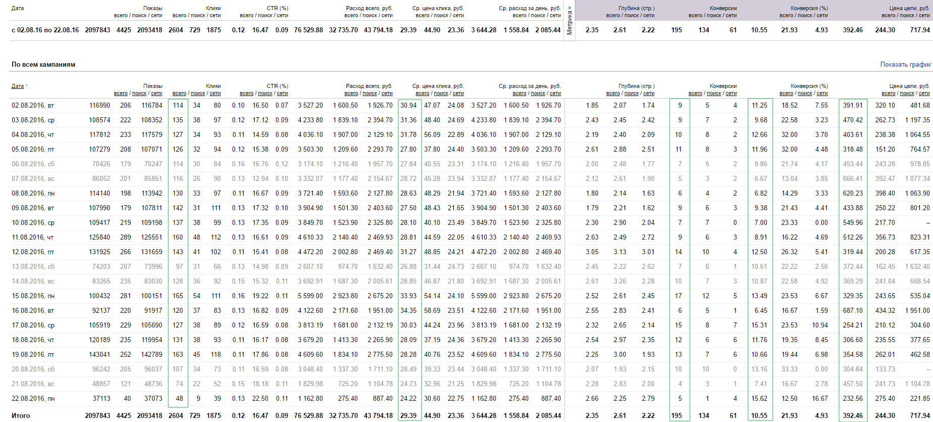Sort by Цена цели, руб. всего link, campaigns table
Viewport: 933px width, 422px height.
coord(889,93)
